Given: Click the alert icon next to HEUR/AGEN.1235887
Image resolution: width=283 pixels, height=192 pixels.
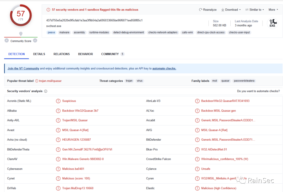Looking at the screenshot, I should click(58, 140).
